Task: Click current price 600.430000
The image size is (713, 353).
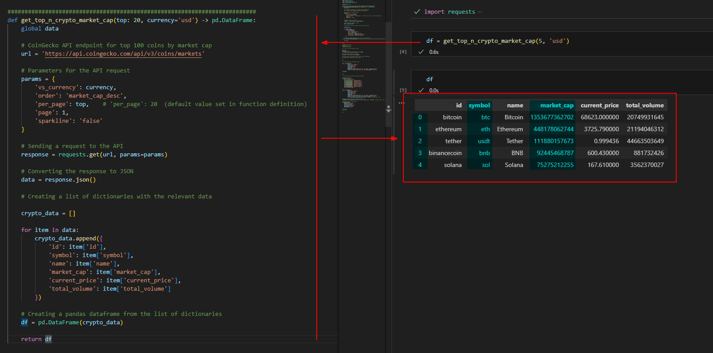Action: tap(603, 153)
